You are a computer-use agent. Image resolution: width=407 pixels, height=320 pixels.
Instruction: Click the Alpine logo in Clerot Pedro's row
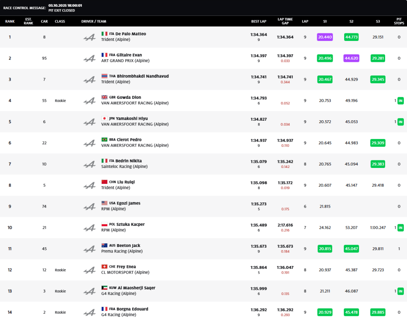89,143
